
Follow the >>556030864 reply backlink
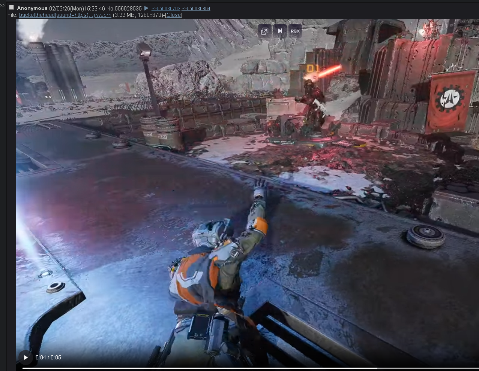tap(196, 8)
